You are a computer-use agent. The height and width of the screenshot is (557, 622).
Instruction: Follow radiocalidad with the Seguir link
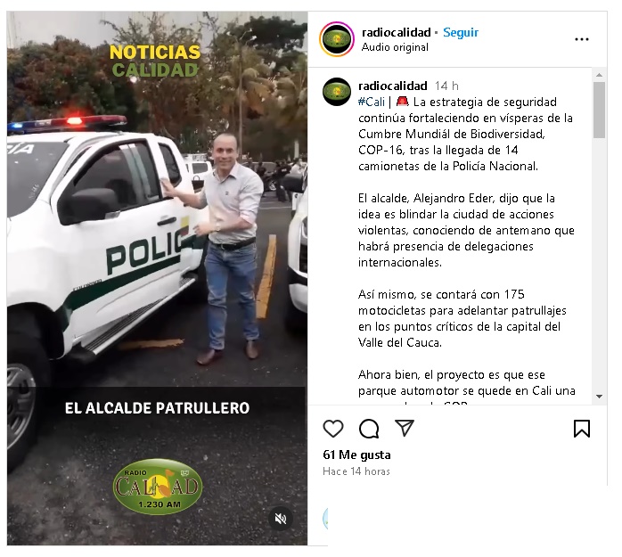[x=461, y=33]
